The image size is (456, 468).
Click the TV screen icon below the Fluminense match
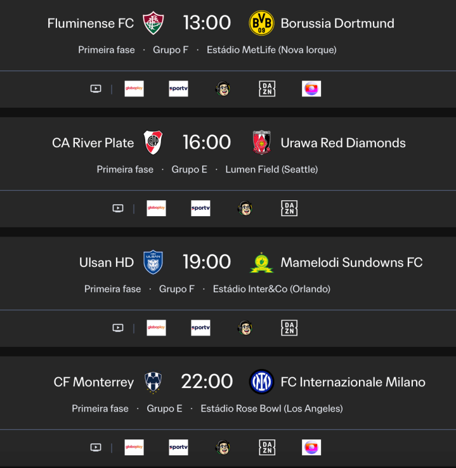click(96, 89)
